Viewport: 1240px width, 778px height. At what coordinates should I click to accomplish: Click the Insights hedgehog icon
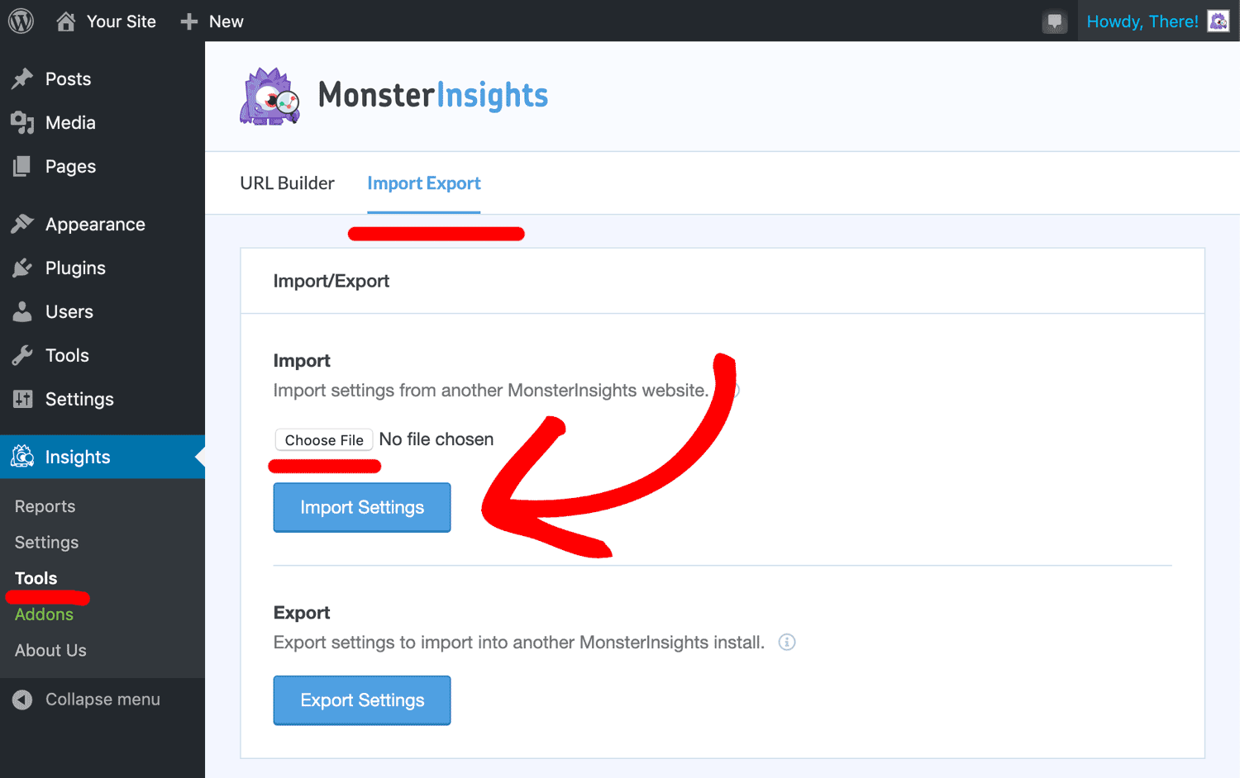point(22,457)
